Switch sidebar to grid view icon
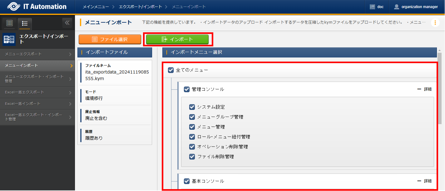Viewport: 445px width, 191px height. coord(9,23)
